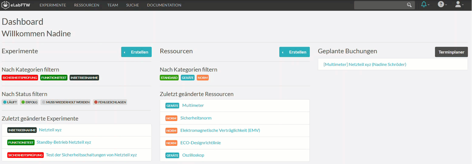Go to the Team page

113,5
